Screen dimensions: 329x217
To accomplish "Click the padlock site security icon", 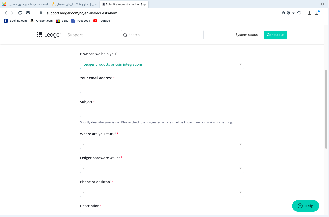I will (x=41, y=13).
